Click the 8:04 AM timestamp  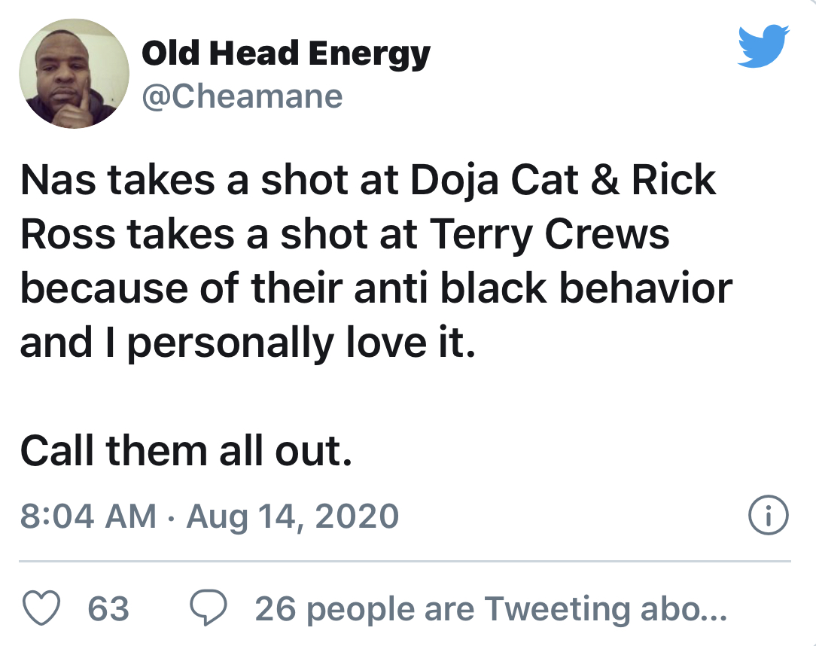[88, 516]
